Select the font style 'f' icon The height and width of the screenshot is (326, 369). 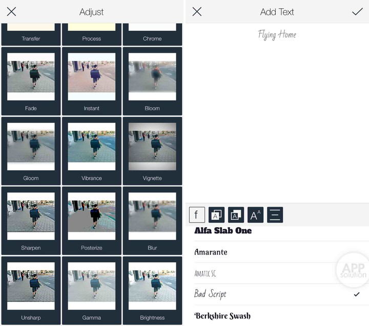click(197, 215)
